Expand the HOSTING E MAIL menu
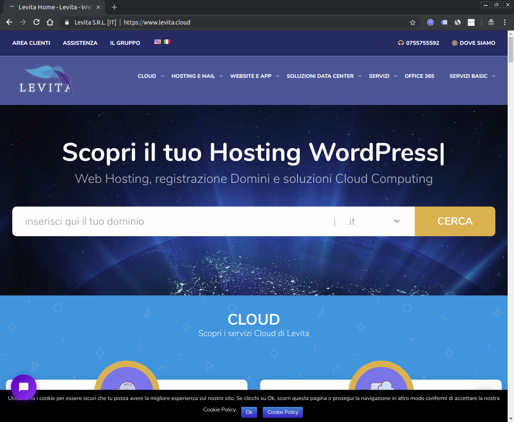Screen dimensions: 514x422 pos(193,76)
